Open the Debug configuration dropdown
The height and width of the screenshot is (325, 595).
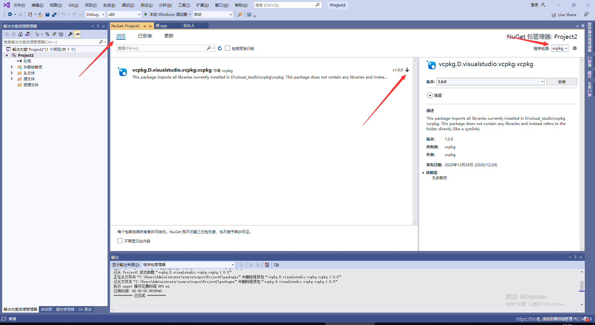pos(95,15)
